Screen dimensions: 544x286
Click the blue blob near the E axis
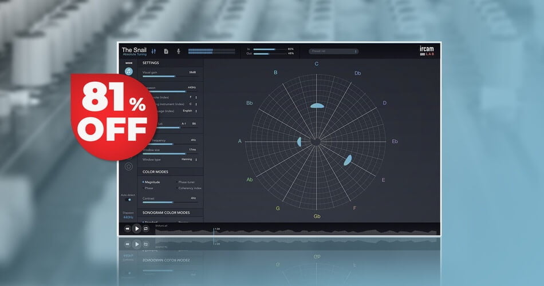pyautogui.click(x=348, y=160)
